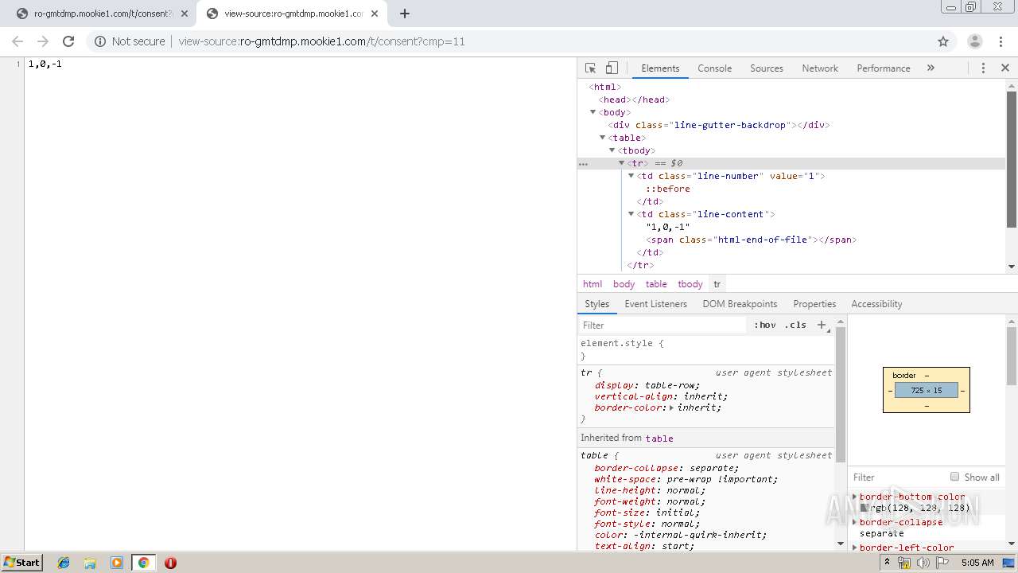Expand border-left-color computed property

tap(855, 548)
